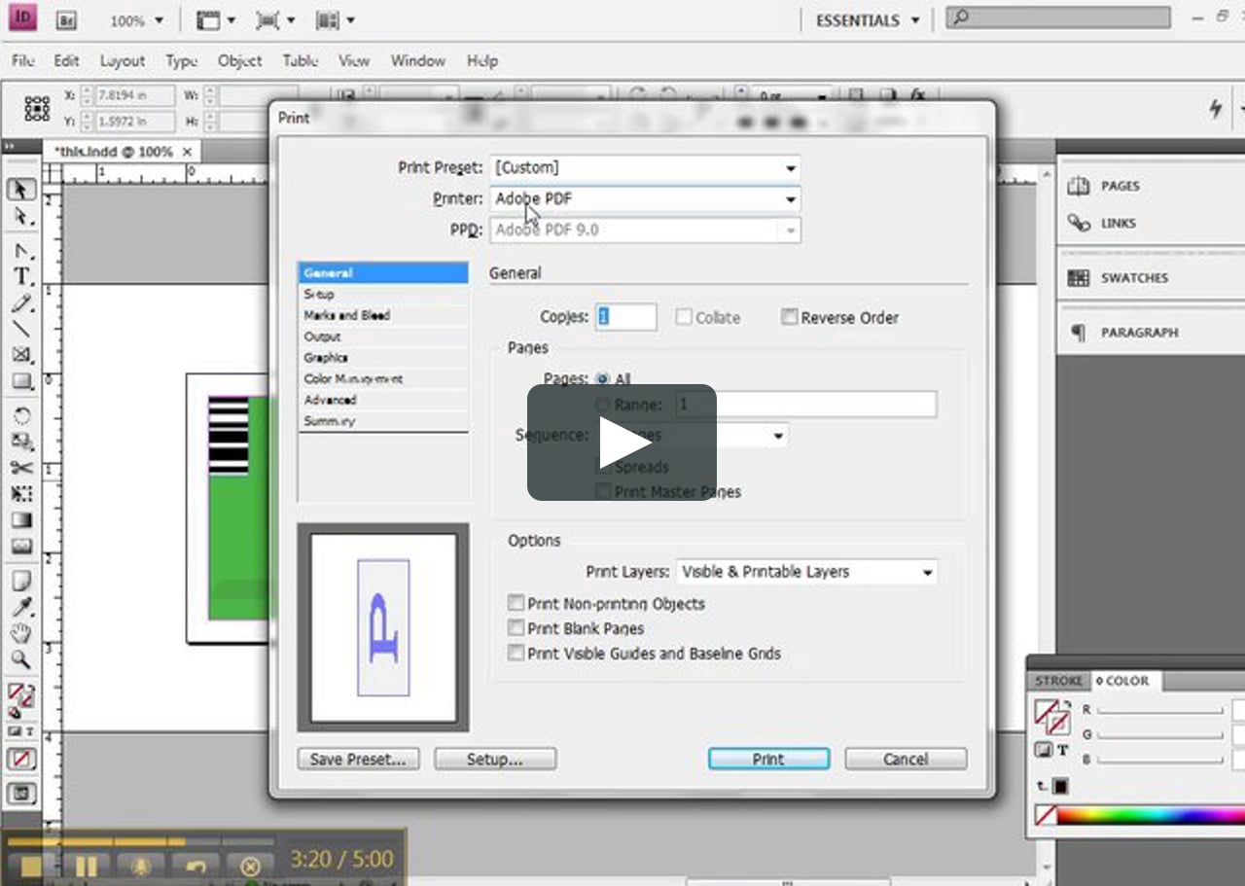Open the Object menu
The width and height of the screenshot is (1245, 886).
239,60
